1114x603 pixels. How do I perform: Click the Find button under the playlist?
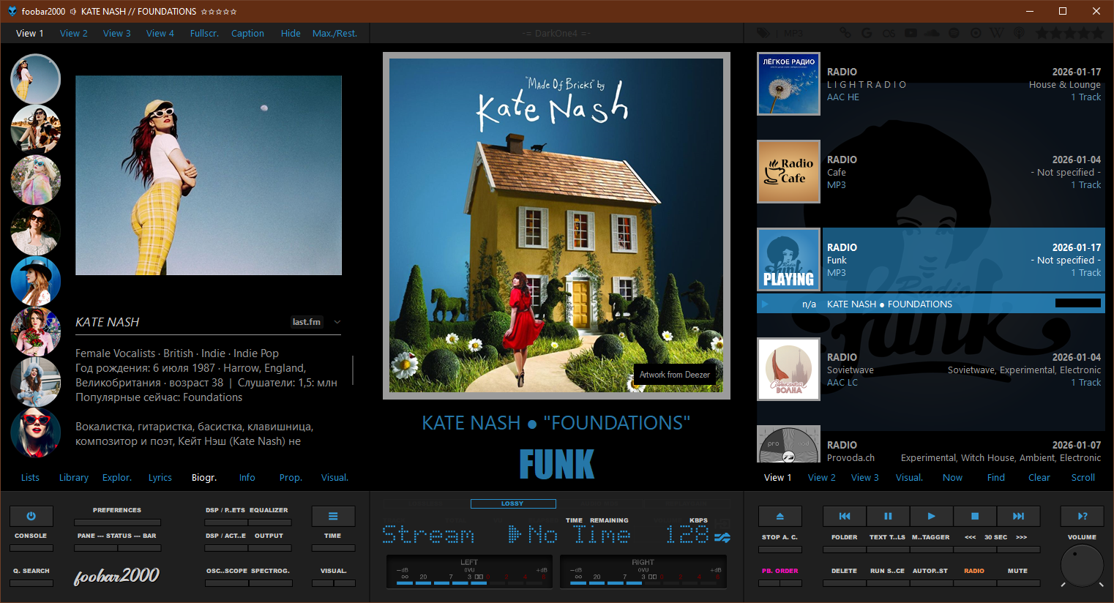coord(996,477)
